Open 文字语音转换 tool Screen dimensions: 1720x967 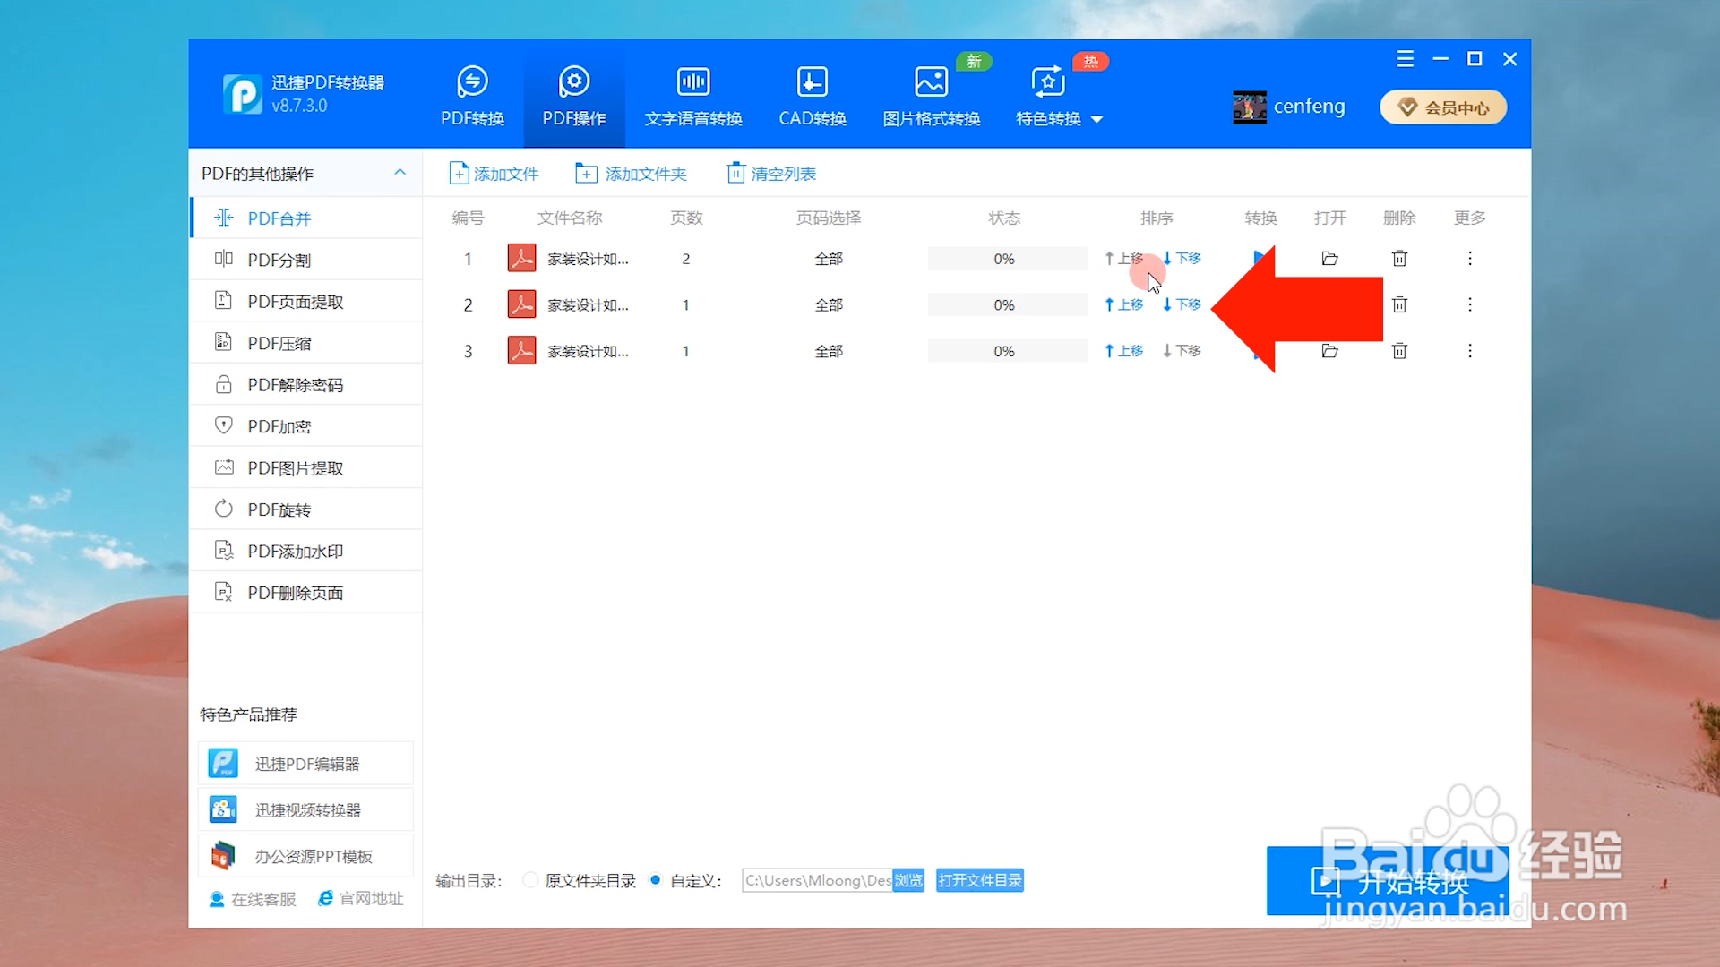click(692, 82)
